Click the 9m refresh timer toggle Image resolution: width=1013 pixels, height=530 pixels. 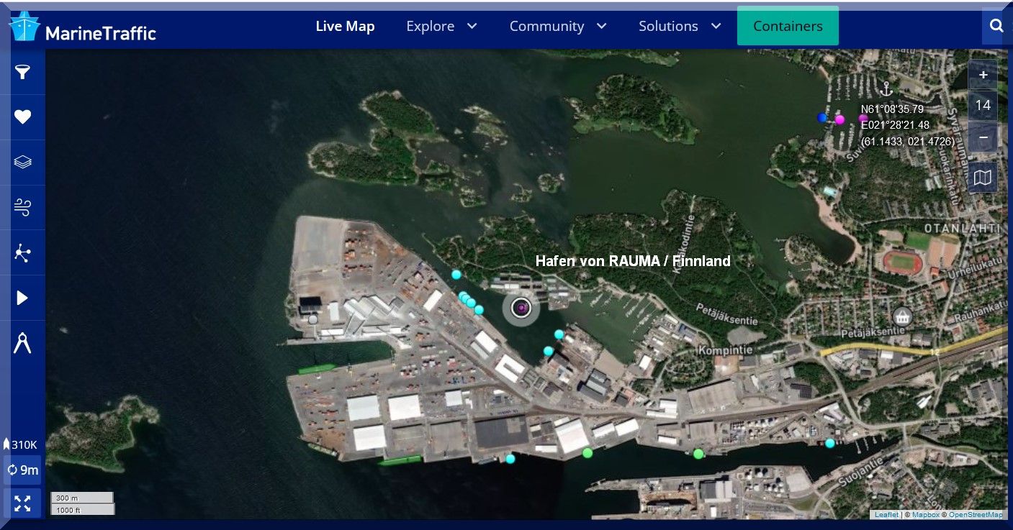pos(22,470)
